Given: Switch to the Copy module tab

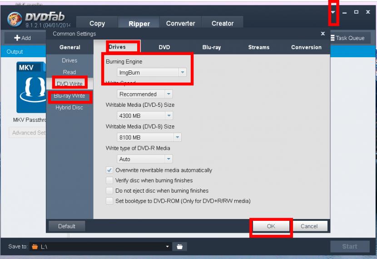Looking at the screenshot, I should point(97,23).
